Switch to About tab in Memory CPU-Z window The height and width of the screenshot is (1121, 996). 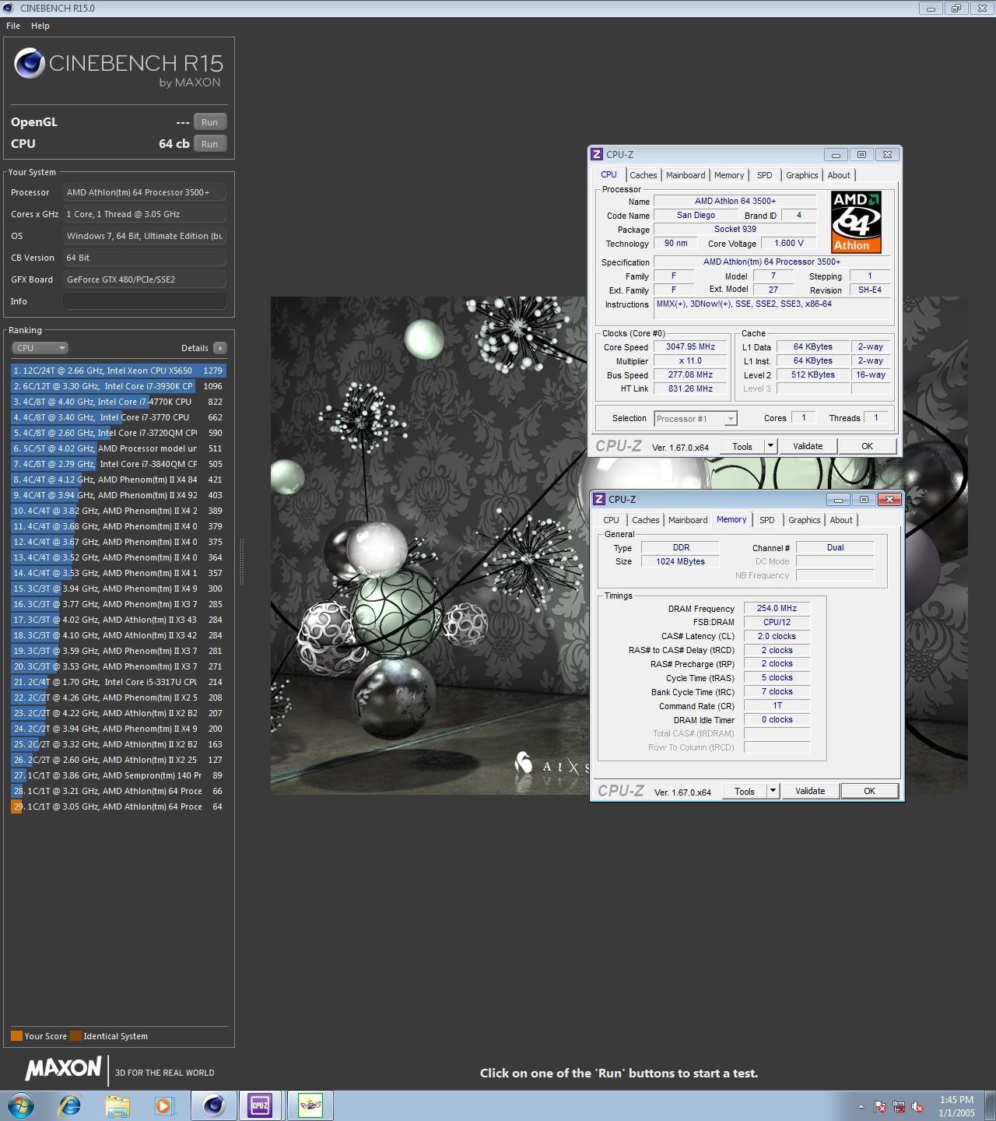[841, 520]
